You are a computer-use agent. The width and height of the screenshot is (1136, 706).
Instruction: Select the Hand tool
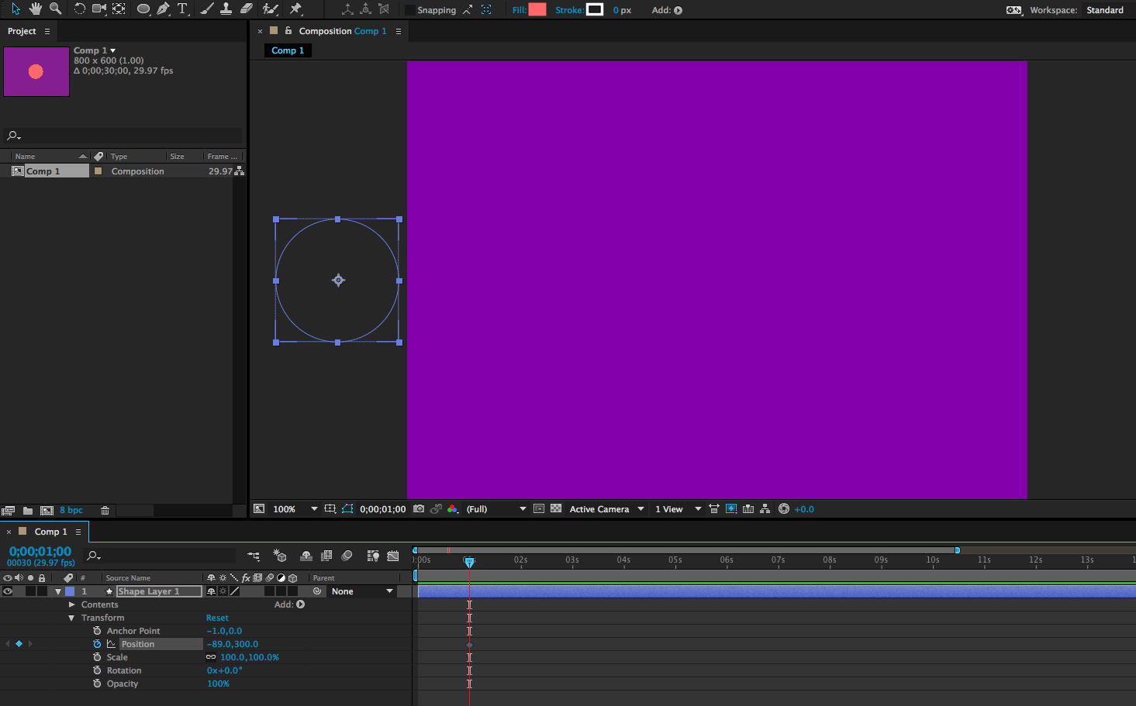tap(35, 9)
